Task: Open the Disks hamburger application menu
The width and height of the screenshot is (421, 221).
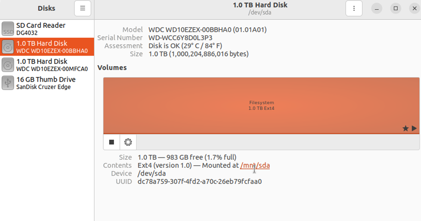Action: pyautogui.click(x=82, y=8)
